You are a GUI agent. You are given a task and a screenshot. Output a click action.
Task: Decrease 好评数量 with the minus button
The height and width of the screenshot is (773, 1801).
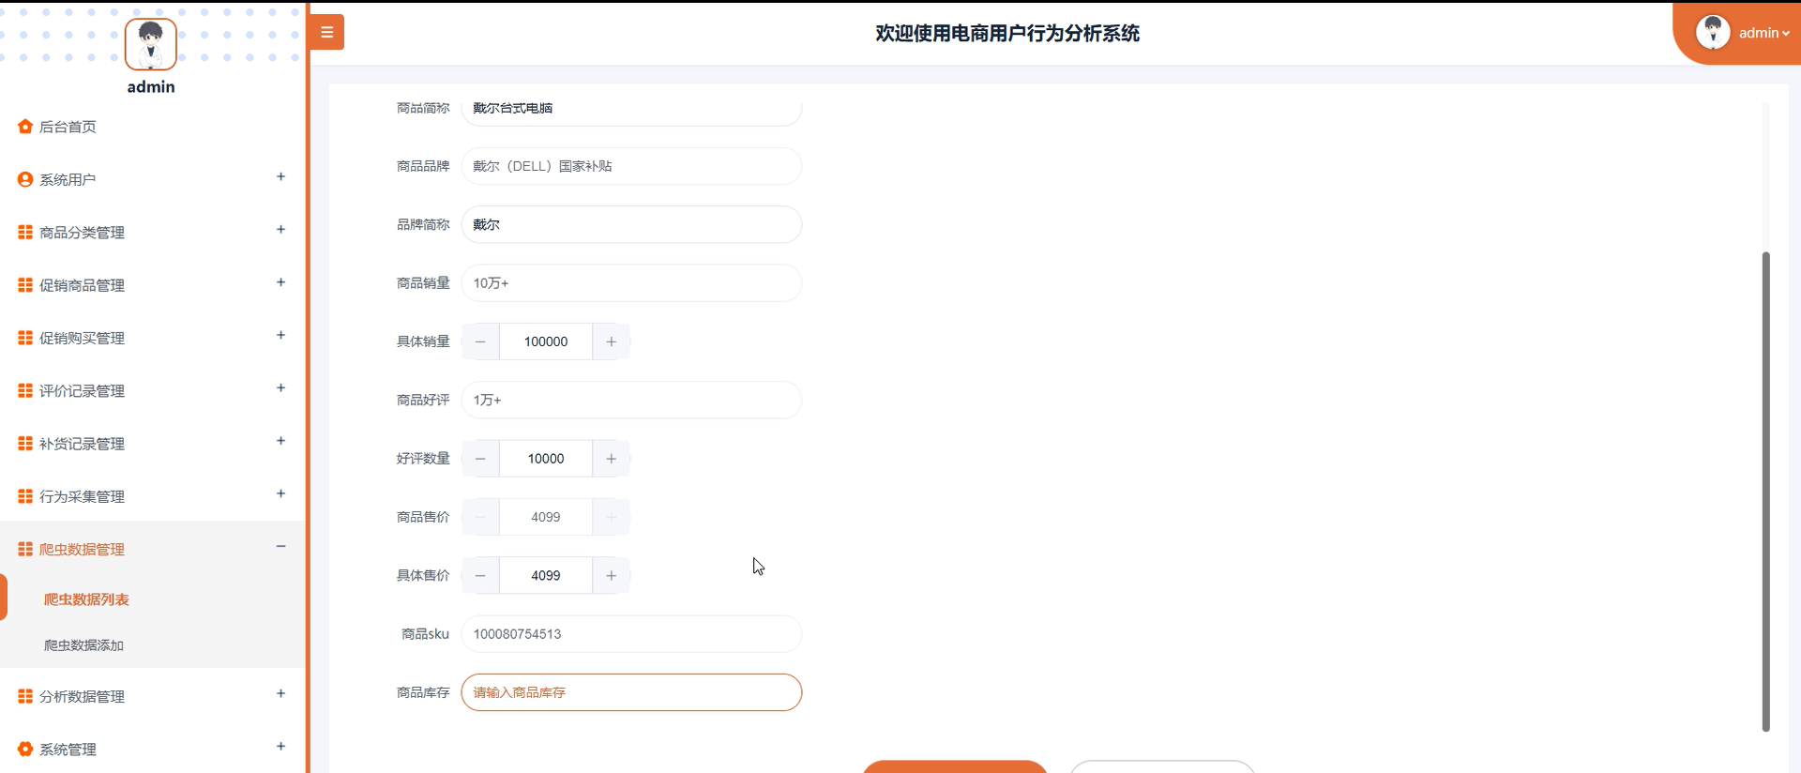(480, 459)
